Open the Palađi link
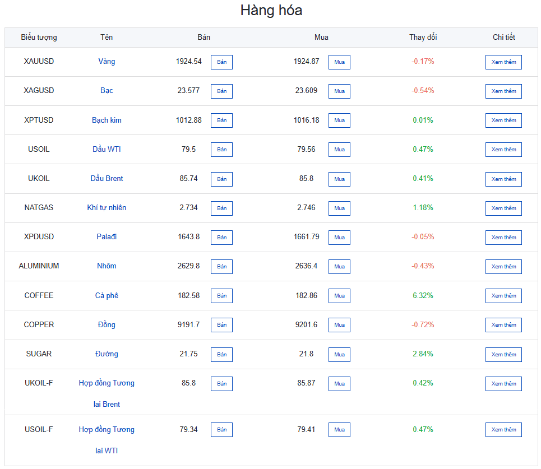The image size is (541, 469). pos(107,236)
